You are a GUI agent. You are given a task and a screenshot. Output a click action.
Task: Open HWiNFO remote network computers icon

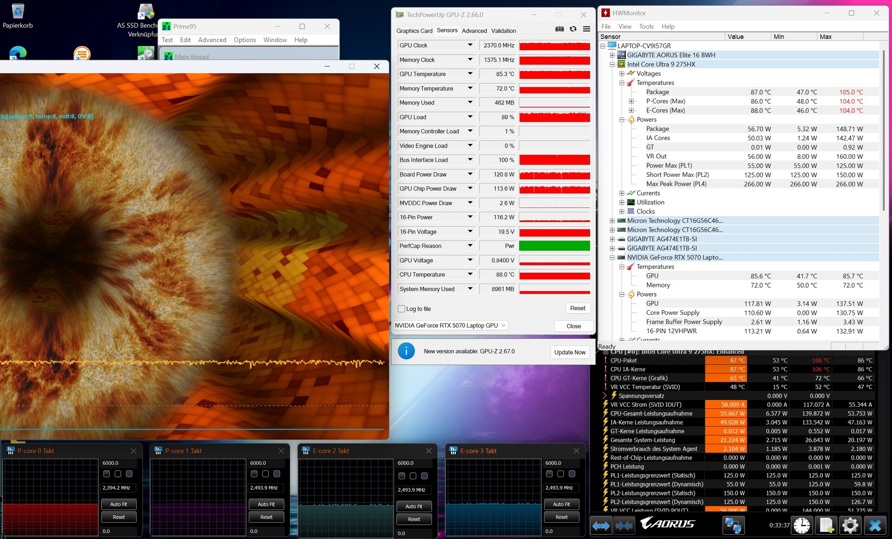pyautogui.click(x=734, y=526)
